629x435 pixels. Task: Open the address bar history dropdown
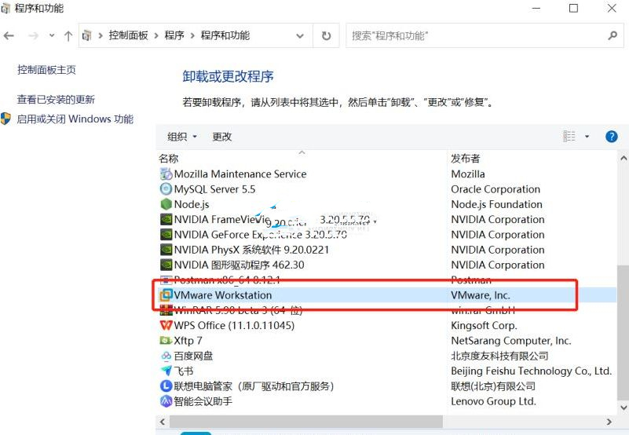pos(300,35)
